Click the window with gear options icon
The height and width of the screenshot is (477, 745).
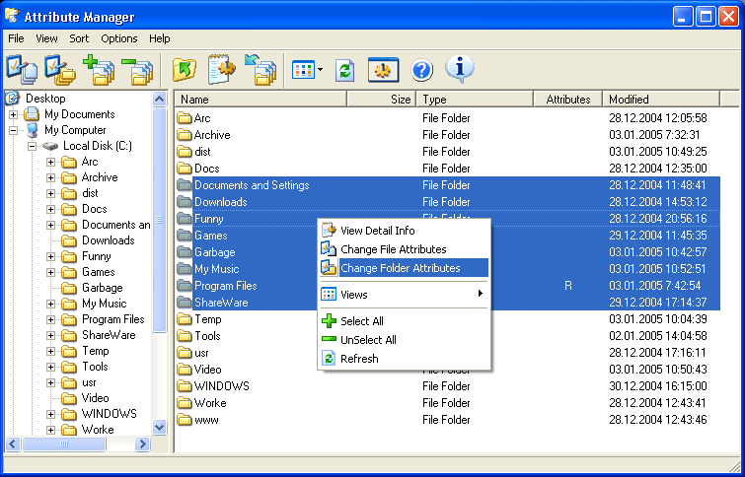click(x=383, y=70)
